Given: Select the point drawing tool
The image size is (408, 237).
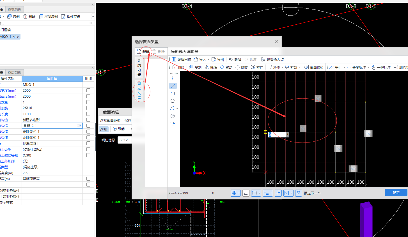Looking at the screenshot, I should 173,78.
